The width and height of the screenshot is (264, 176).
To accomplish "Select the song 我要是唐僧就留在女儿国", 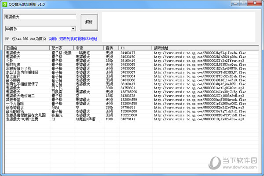I will 26,115.
